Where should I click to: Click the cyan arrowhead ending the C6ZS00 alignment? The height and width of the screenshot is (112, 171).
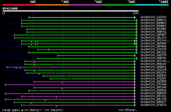click(x=135, y=17)
